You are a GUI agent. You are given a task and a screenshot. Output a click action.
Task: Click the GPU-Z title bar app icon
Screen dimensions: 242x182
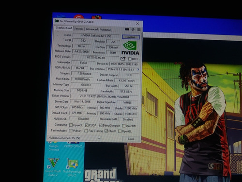pos(57,21)
